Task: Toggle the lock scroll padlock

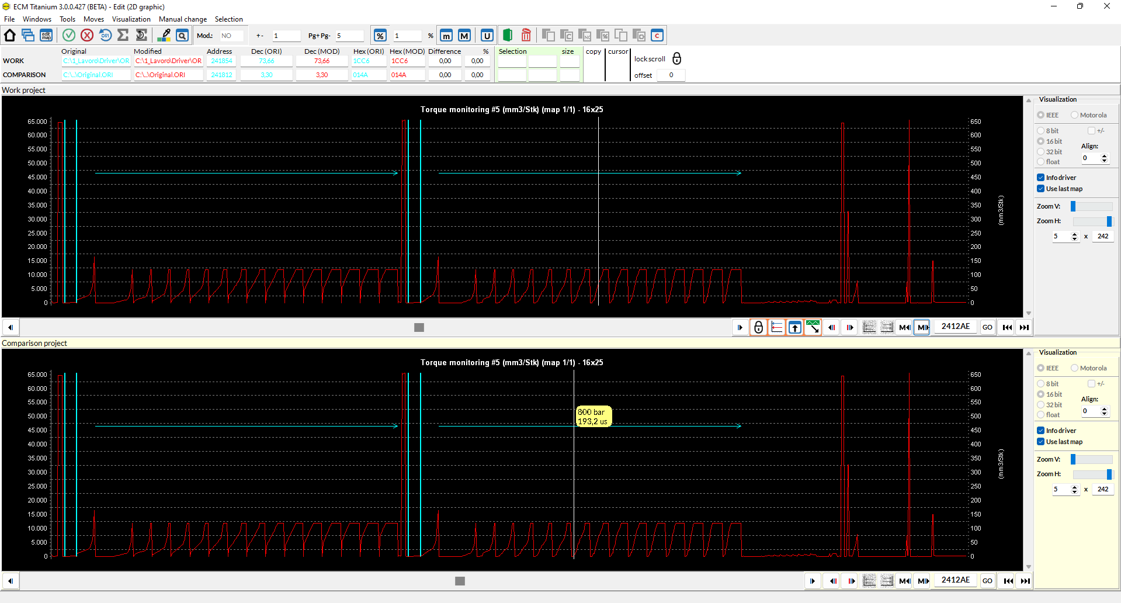Action: pos(676,58)
